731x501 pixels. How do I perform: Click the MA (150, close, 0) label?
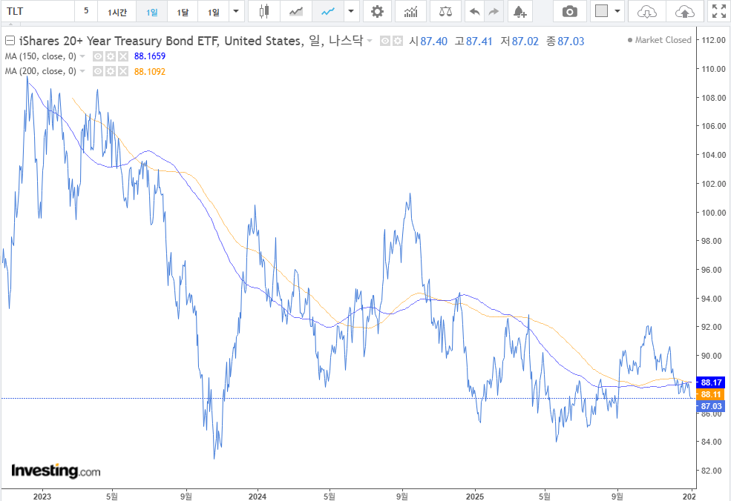coord(41,56)
